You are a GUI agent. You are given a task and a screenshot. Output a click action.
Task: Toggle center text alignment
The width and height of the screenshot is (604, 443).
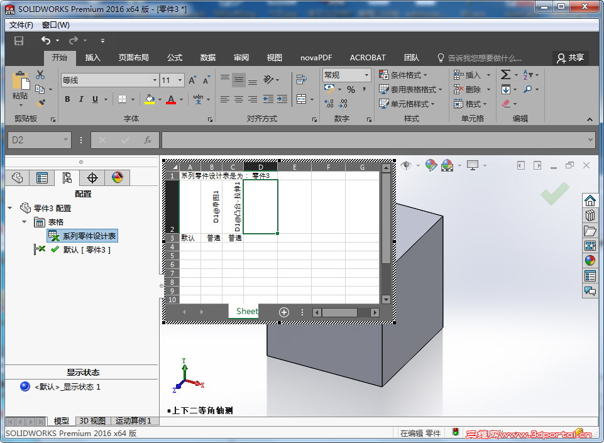(x=239, y=99)
